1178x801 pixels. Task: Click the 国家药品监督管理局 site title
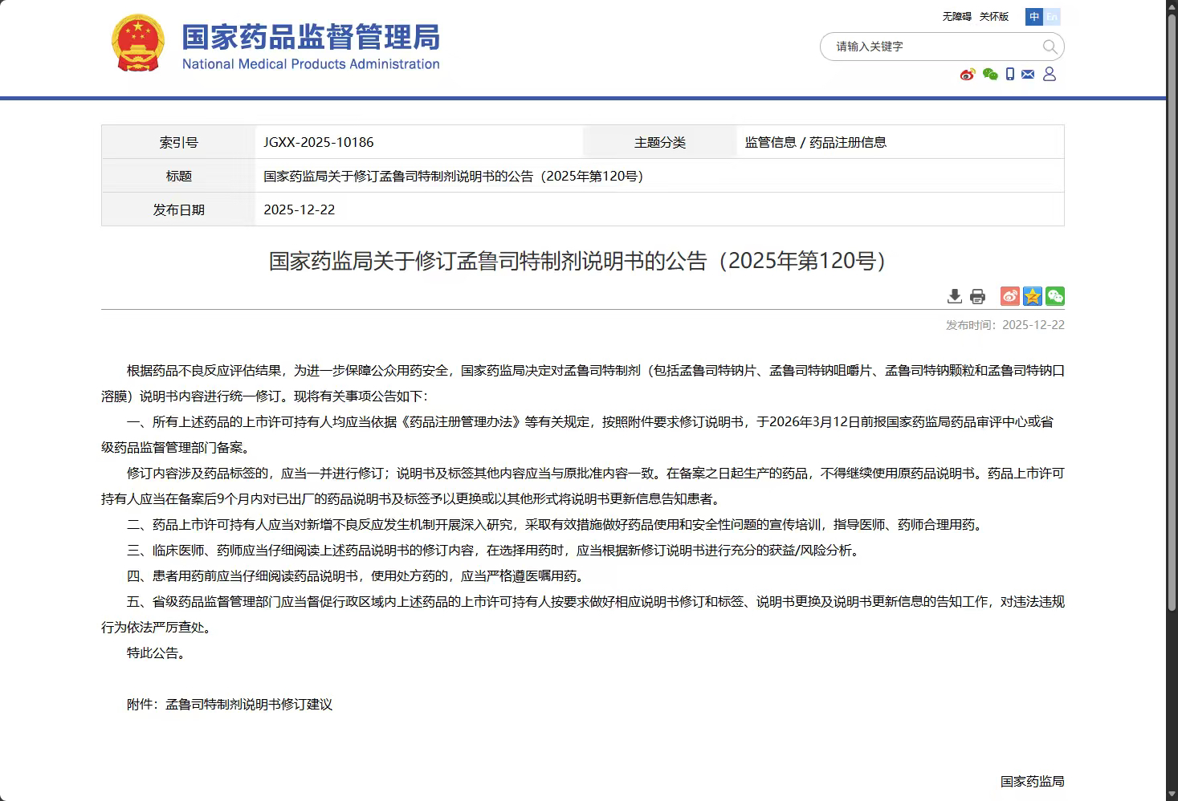311,38
